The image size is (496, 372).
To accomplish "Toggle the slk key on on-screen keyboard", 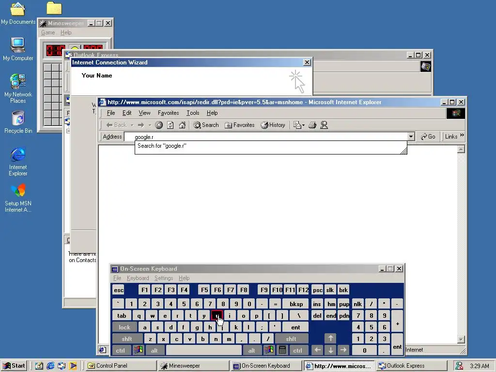I will coord(330,290).
